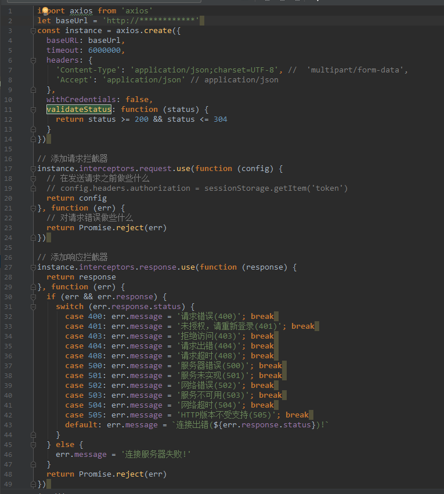
Task: Collapse the validateStatus function fold on line 11
Action: click(33, 110)
